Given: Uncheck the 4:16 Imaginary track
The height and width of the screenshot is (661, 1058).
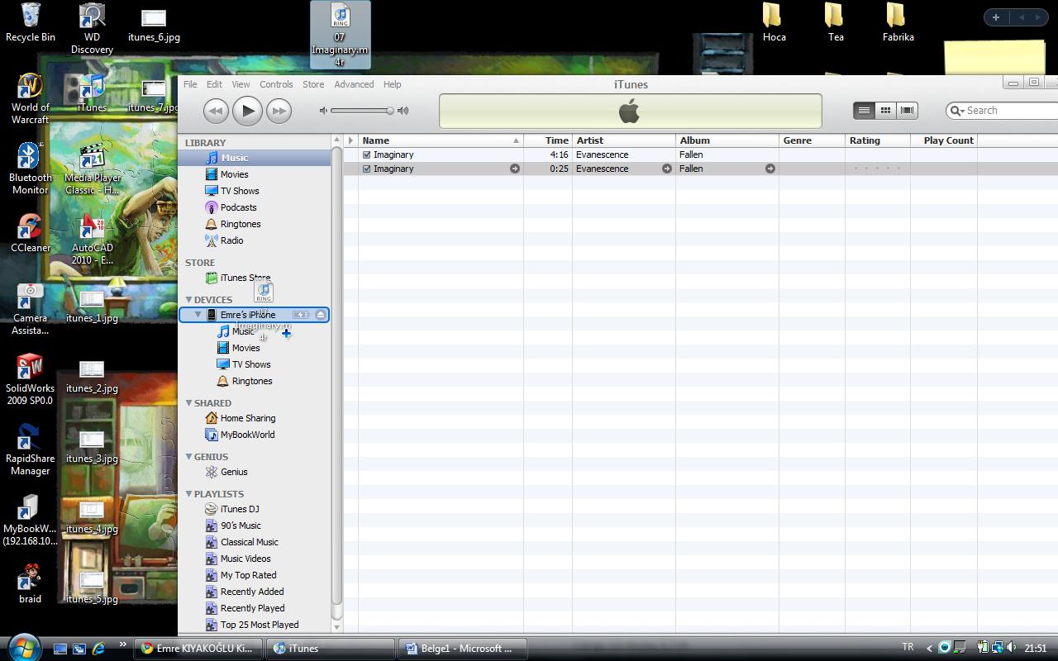Looking at the screenshot, I should pos(367,155).
